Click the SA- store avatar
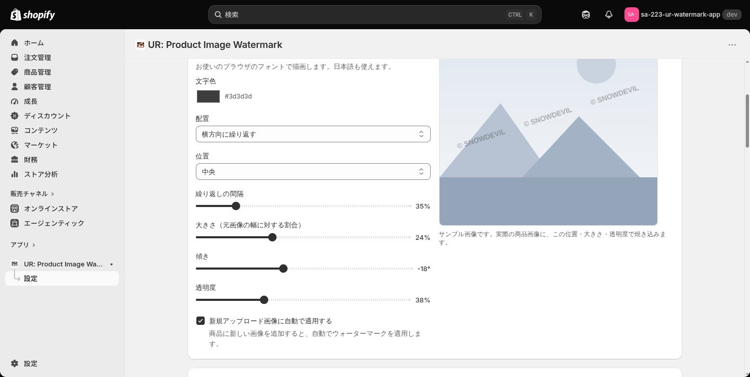This screenshot has height=377, width=750. [632, 15]
